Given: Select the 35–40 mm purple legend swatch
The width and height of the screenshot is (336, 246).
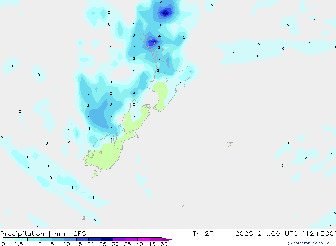Looking at the screenshot, I should (131, 239).
